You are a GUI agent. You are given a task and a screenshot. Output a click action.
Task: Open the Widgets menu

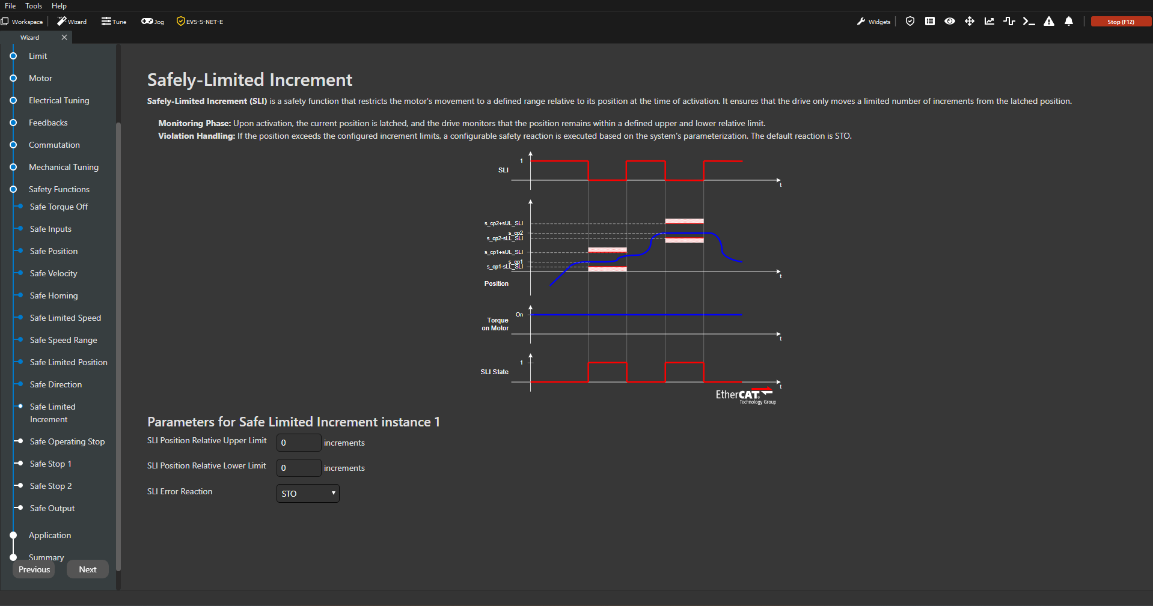873,22
